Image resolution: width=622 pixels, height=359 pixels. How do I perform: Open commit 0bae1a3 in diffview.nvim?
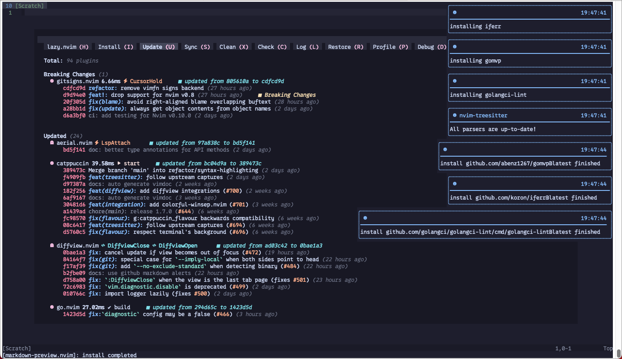pos(74,253)
